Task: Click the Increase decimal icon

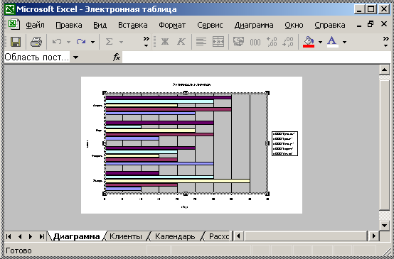Action: tap(272, 42)
